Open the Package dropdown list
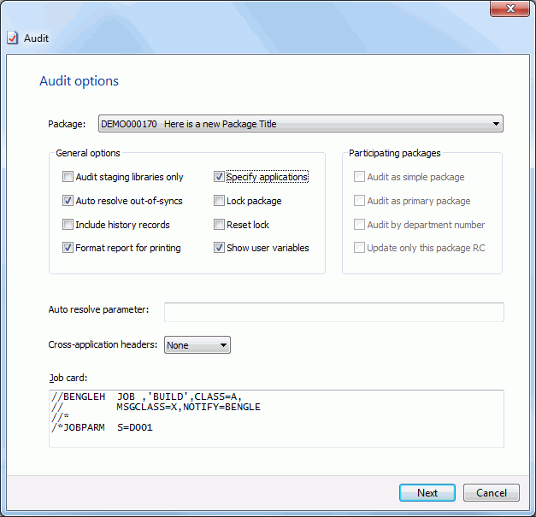536x517 pixels. [301, 124]
